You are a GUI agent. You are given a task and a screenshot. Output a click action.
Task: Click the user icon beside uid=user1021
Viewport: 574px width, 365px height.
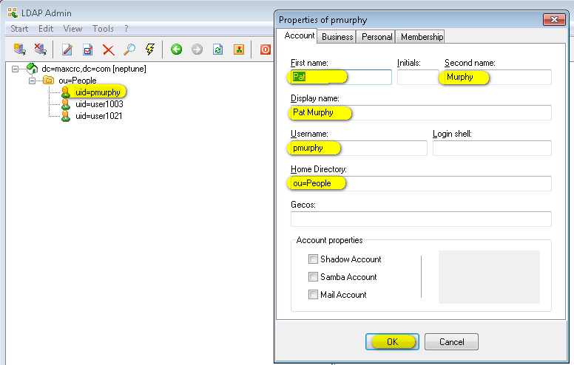(x=66, y=116)
